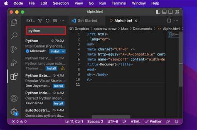Click the feedback icon in status bar
Viewport: 197px width, 130px height.
pos(168,122)
